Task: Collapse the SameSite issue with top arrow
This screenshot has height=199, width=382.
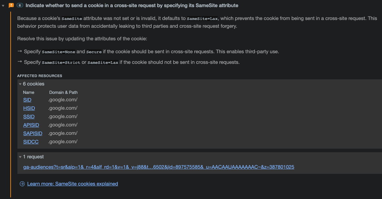Action: 3,5
